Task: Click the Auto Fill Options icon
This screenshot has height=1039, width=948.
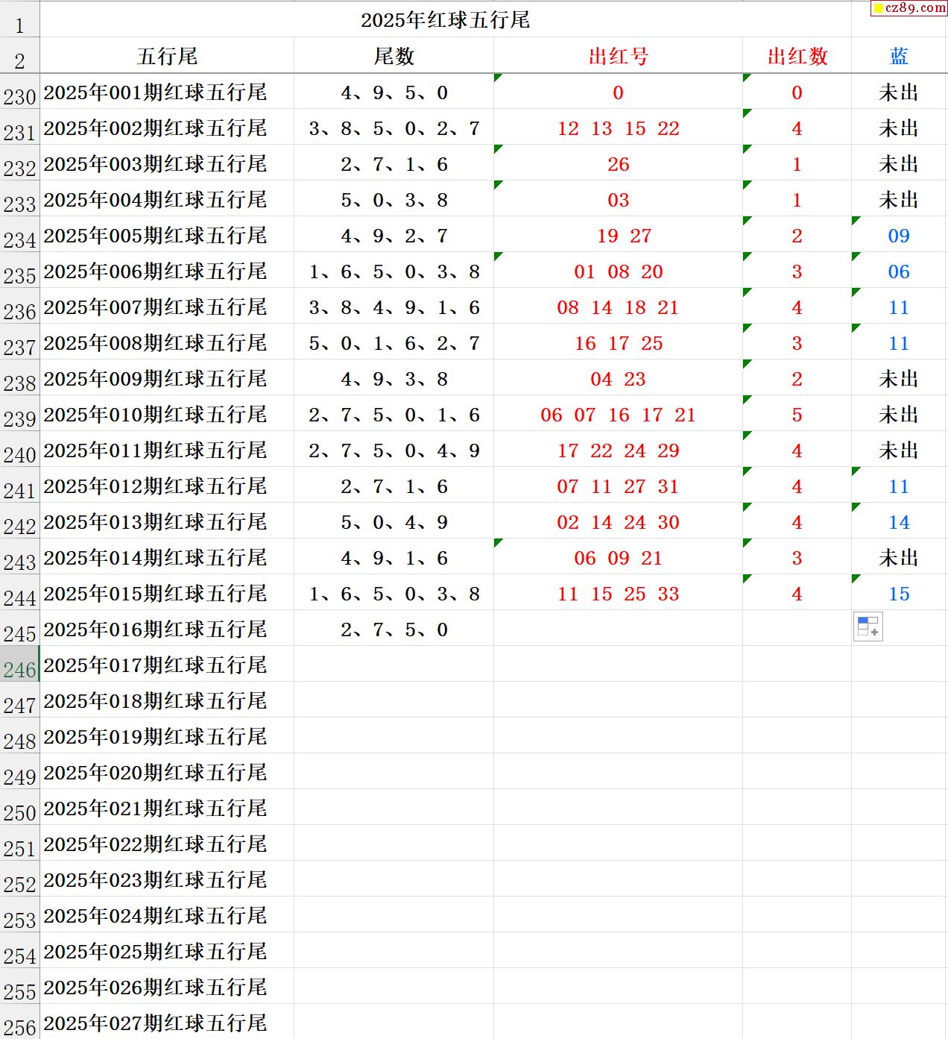Action: point(868,627)
